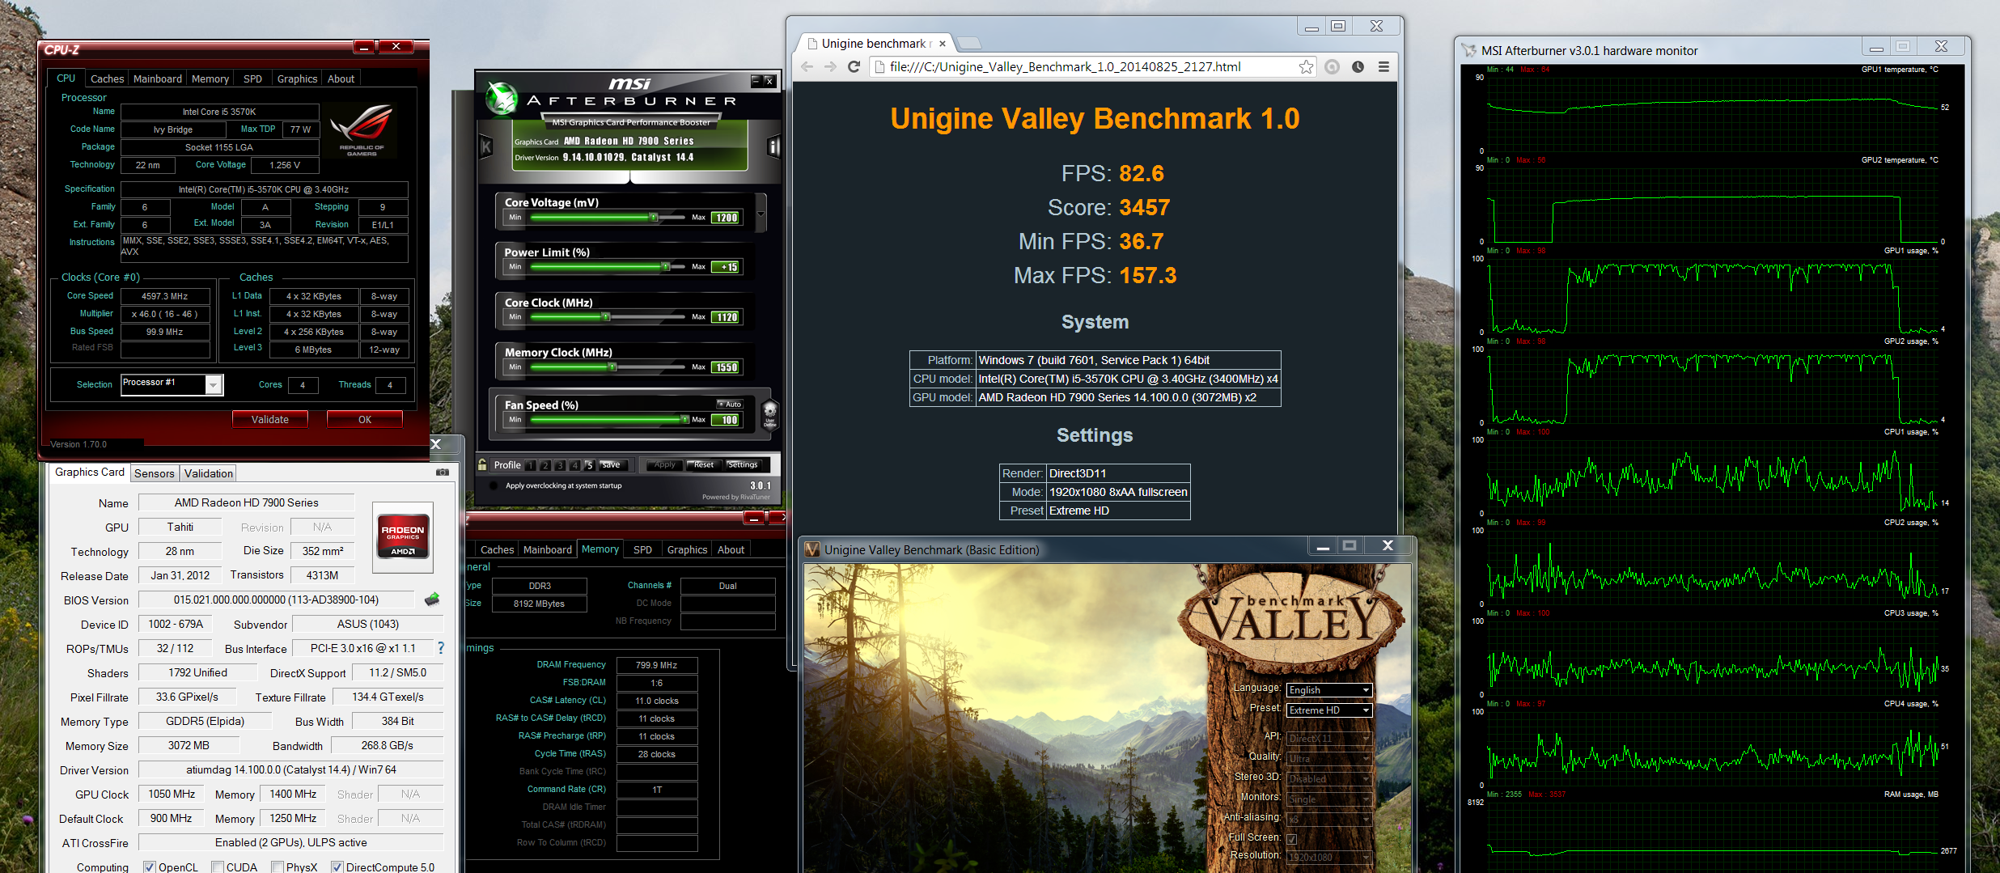Screen dimensions: 2000x873
Task: Open the Afterburner Settings button
Action: click(x=743, y=465)
